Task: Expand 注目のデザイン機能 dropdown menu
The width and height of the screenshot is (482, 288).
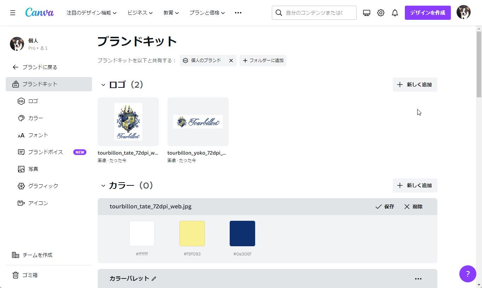Action: 91,13
